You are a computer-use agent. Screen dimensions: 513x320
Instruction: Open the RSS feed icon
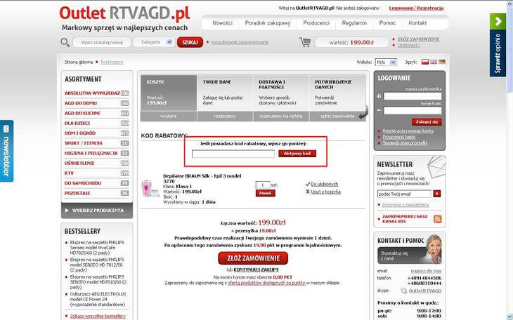point(437,219)
